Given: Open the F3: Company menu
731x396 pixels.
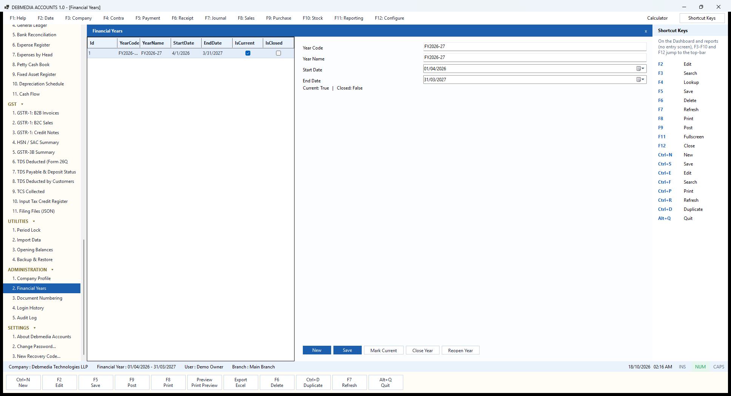Looking at the screenshot, I should coord(79,18).
